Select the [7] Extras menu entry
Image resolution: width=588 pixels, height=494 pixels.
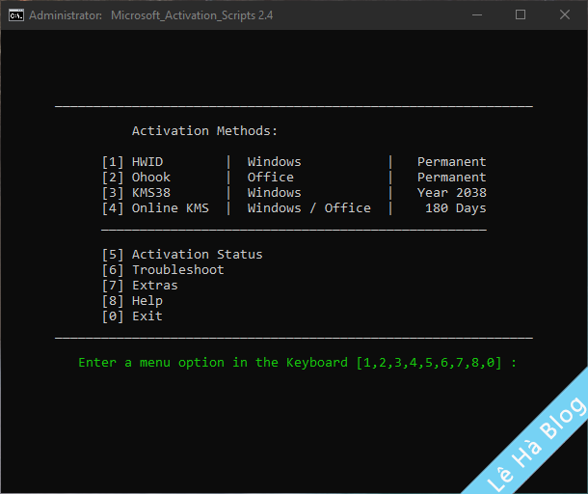pyautogui.click(x=139, y=286)
